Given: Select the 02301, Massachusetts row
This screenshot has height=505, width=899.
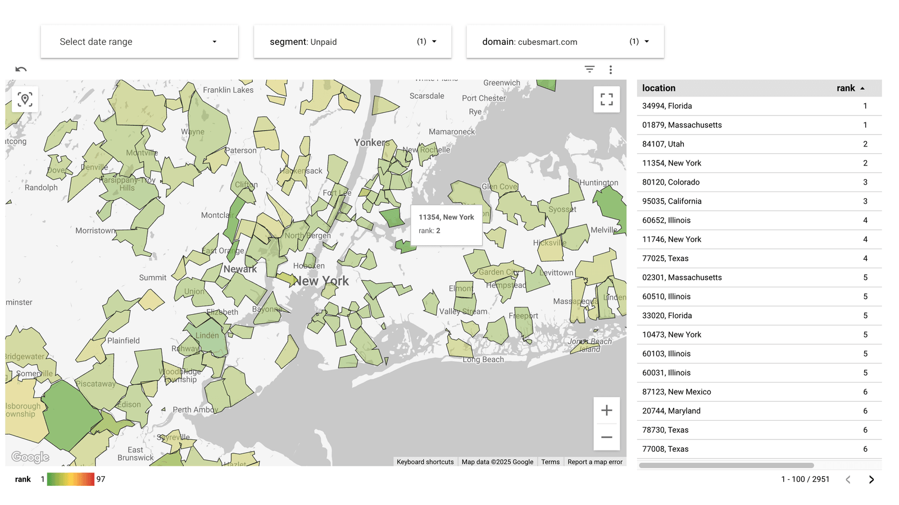Looking at the screenshot, I should click(x=759, y=278).
